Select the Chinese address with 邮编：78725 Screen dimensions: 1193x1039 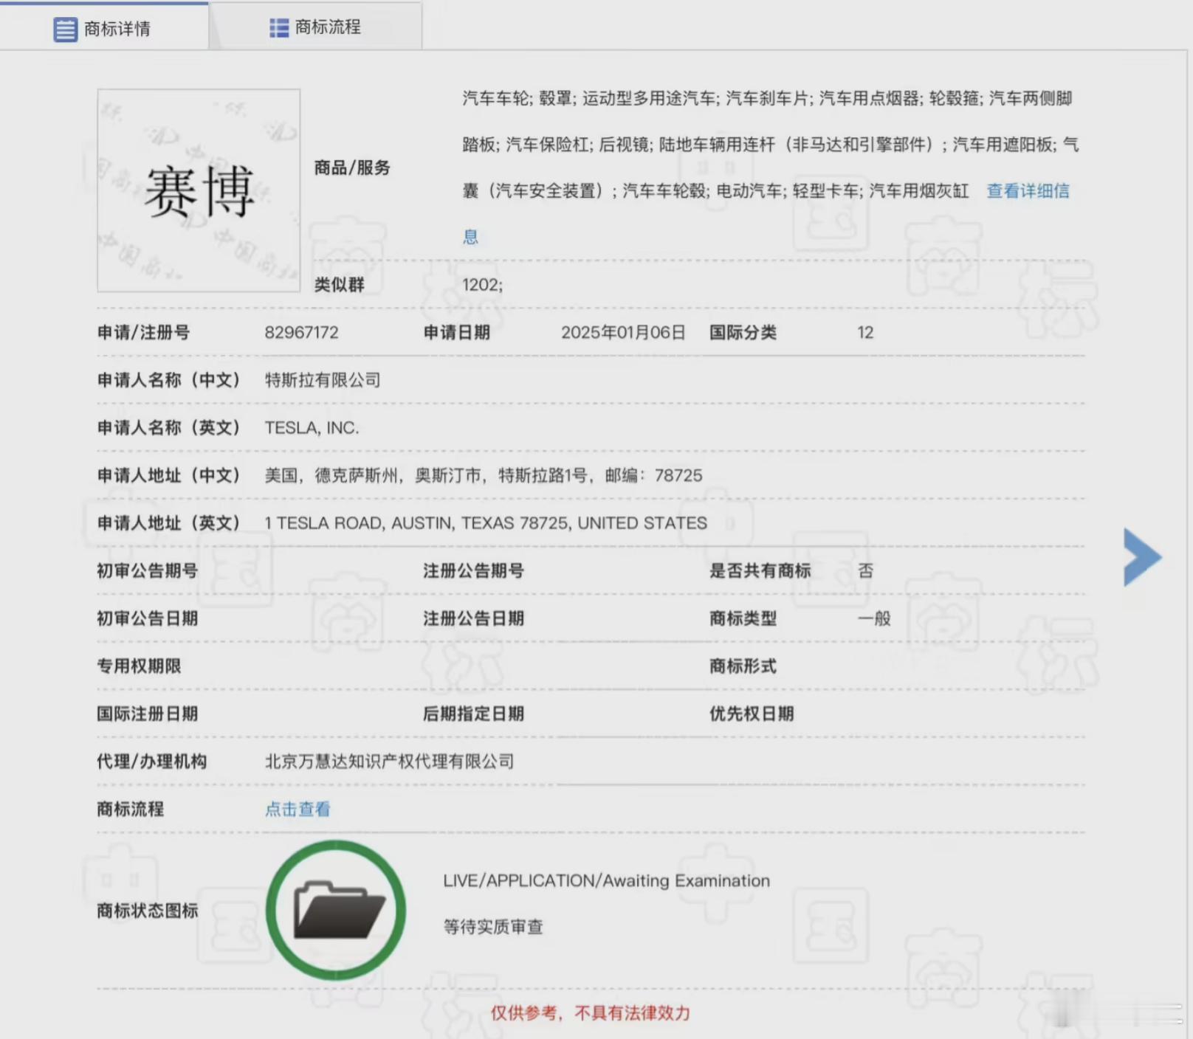point(484,475)
